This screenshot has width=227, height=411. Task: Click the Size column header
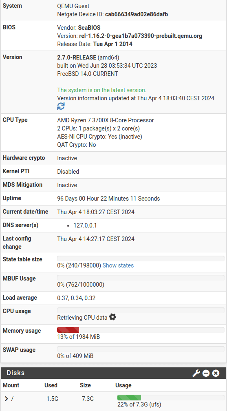coord(86,385)
